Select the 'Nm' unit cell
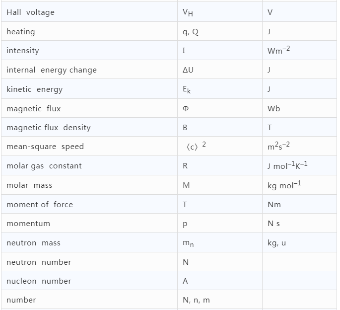The image size is (340, 310). [x=274, y=204]
